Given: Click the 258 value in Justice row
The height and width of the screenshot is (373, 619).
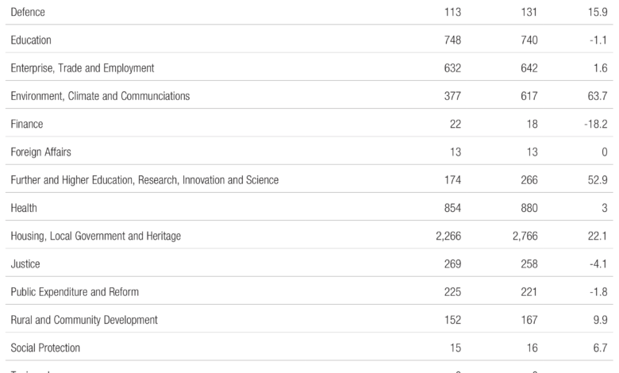Looking at the screenshot, I should tap(529, 263).
